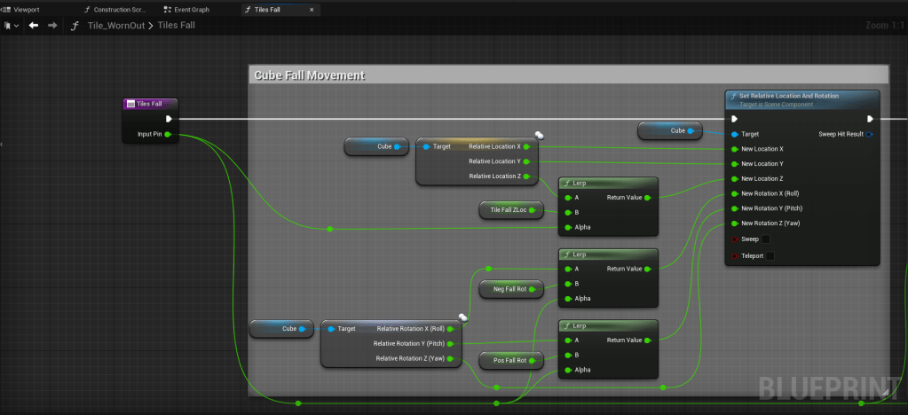Open the bookmarks dropdown in the toolbar
The width and height of the screenshot is (908, 415).
(11, 25)
